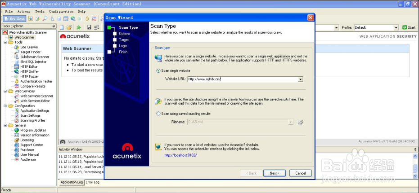
Task: Select Web Services Scanner in the tree
Action: point(36,96)
